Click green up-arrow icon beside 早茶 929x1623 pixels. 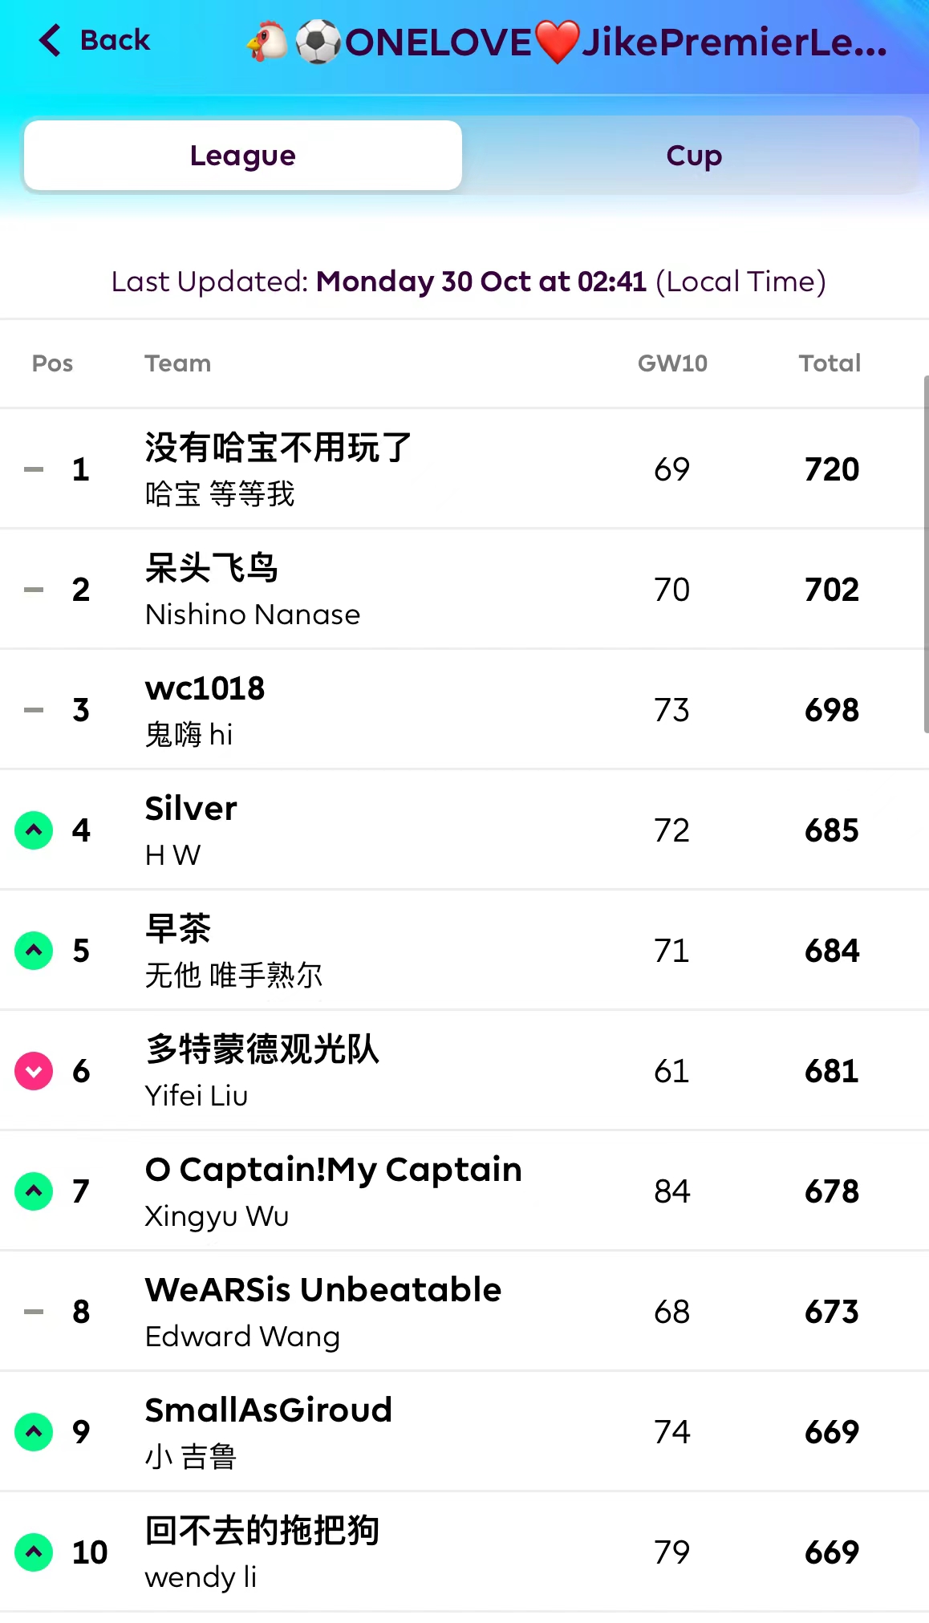click(34, 951)
